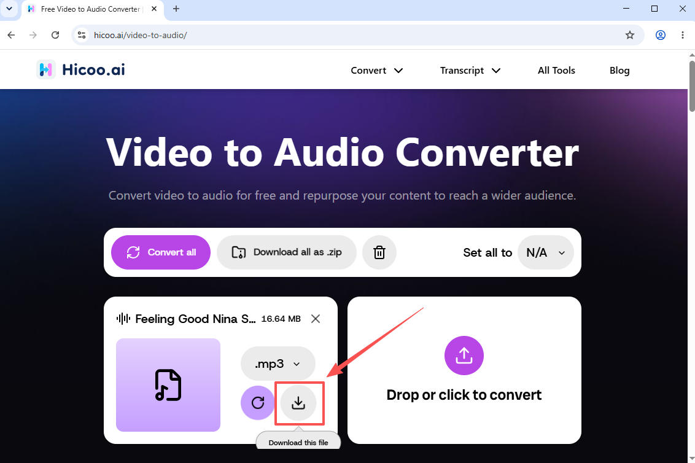This screenshot has height=463, width=695.
Task: Open the Convert navigation menu
Action: pos(377,71)
